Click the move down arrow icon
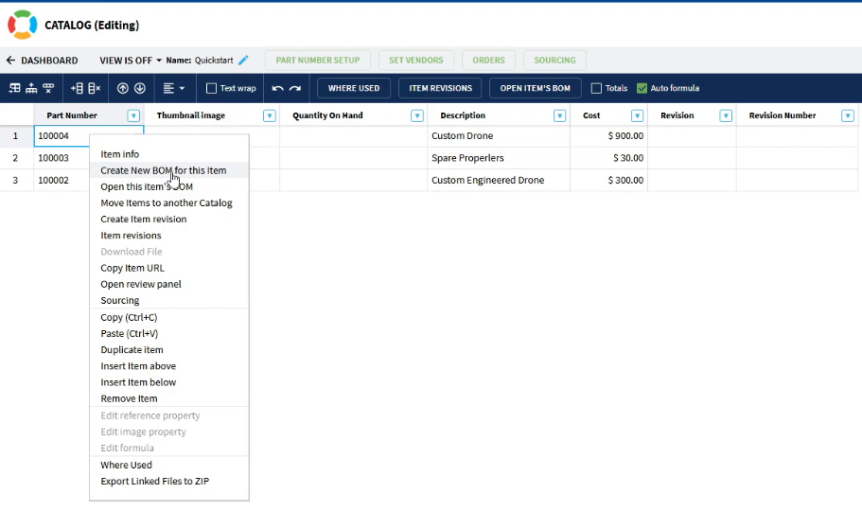 click(x=140, y=88)
